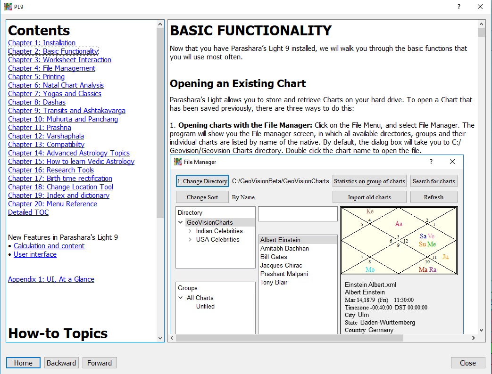Collapse the All Charts group chevron
Screen dimensions: 492x374
pyautogui.click(x=180, y=298)
